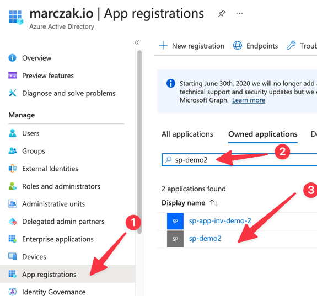Click the sidebar vertical scrollbar
The width and height of the screenshot is (317, 296).
pos(139,142)
